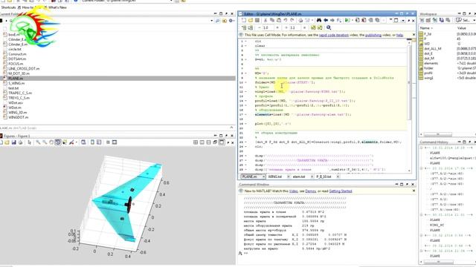Open Getting Started link in Command Window

click(341, 191)
